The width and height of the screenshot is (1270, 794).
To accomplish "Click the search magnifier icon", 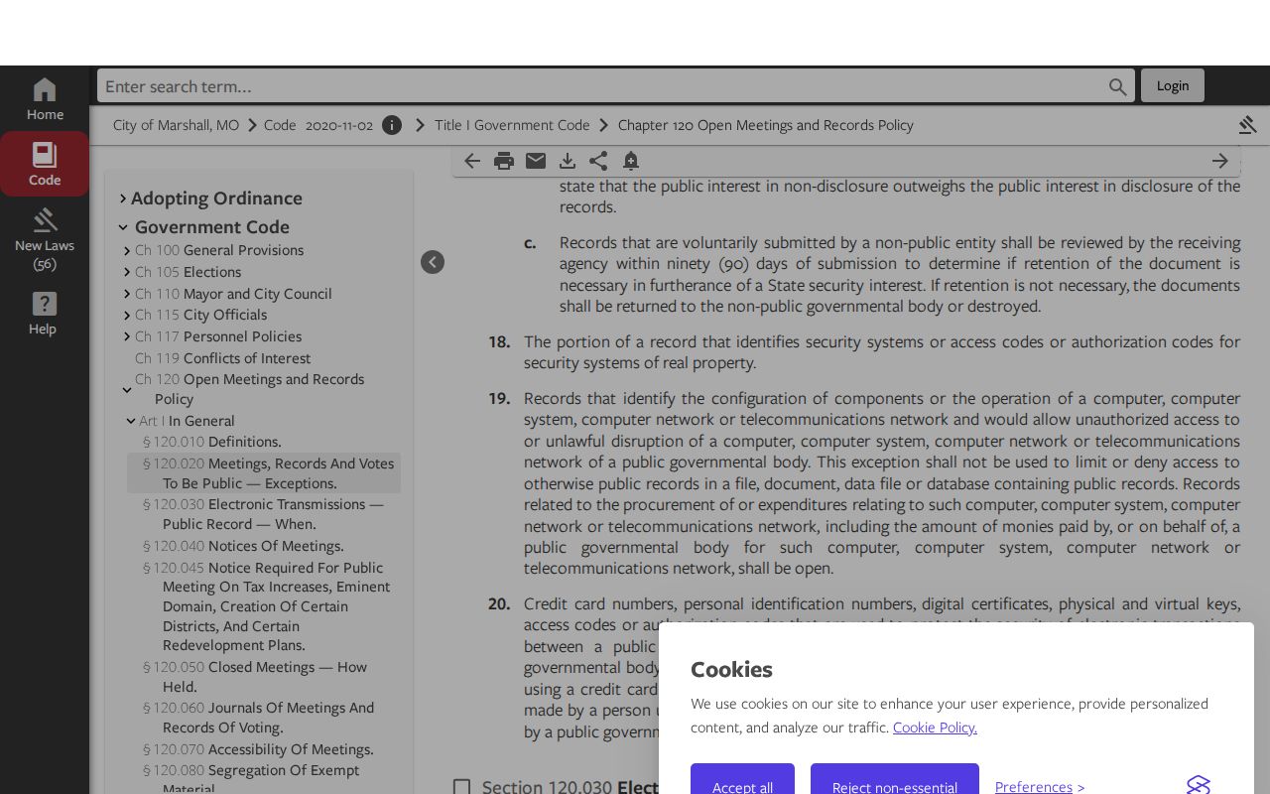I will [x=1117, y=86].
